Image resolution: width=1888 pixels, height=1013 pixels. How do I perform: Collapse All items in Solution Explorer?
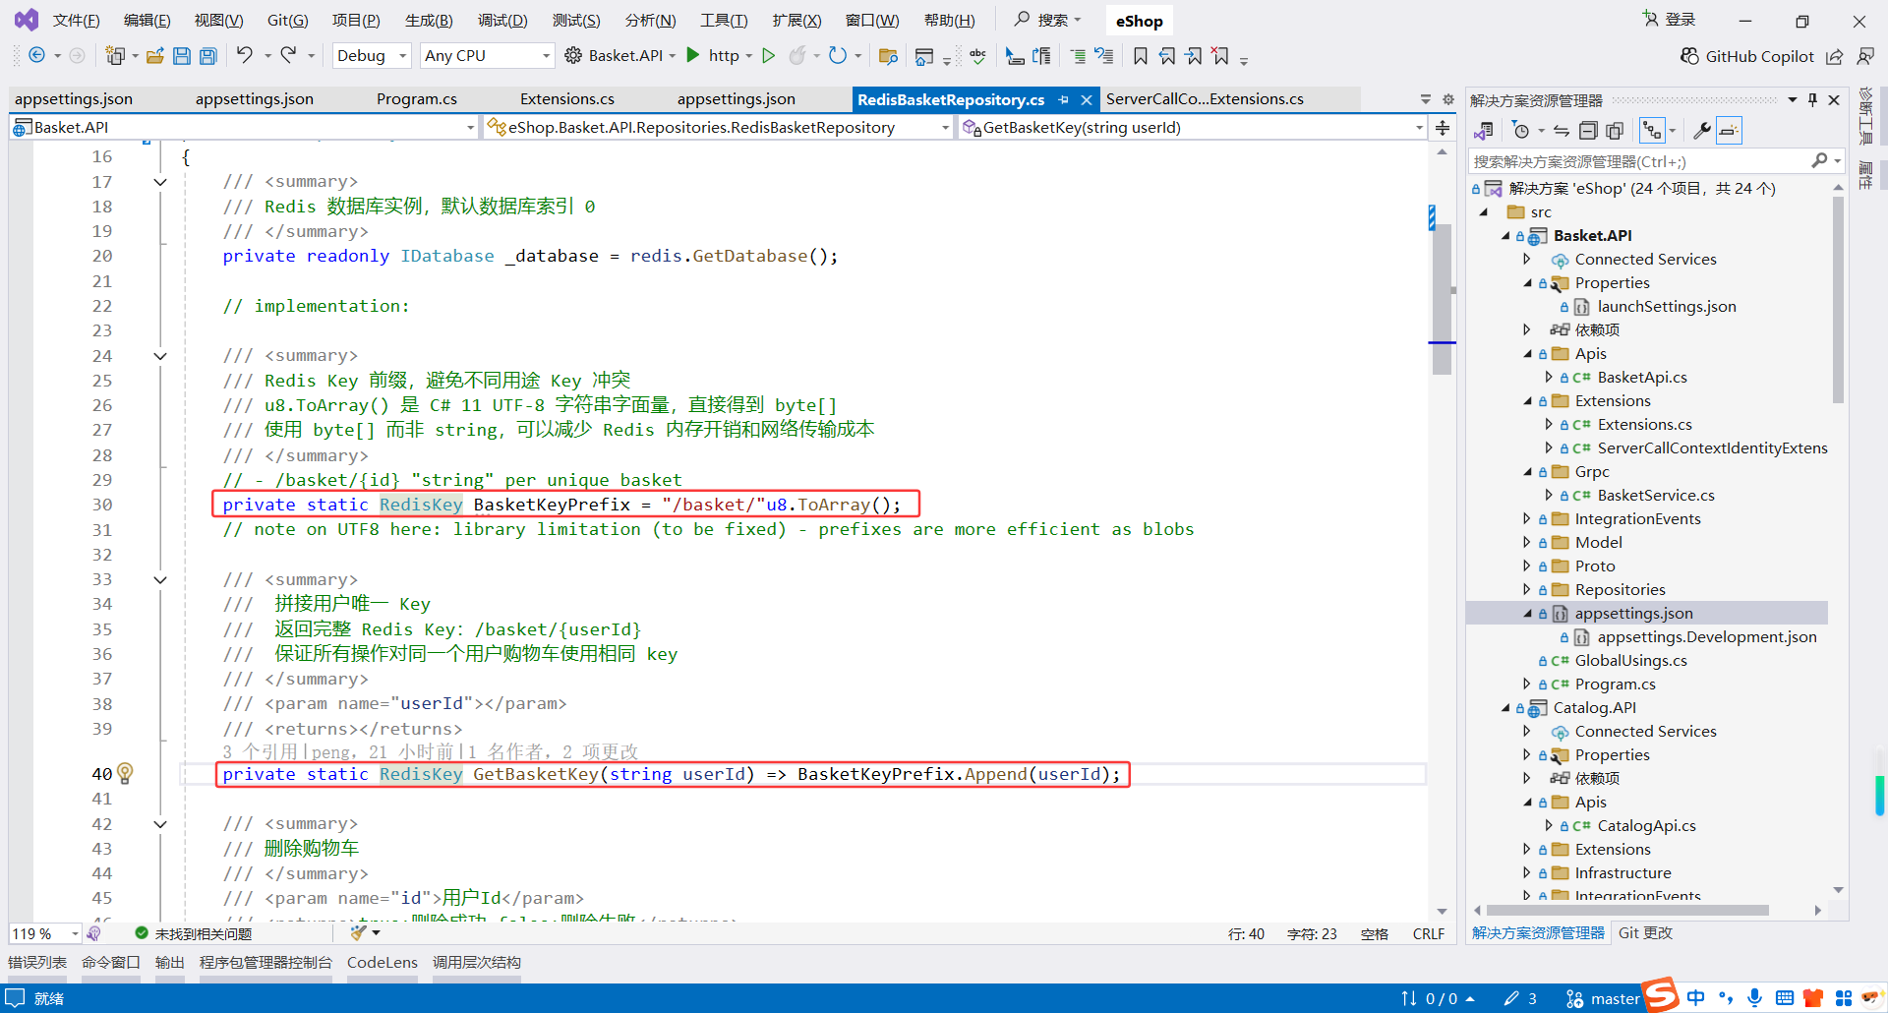pos(1588,130)
